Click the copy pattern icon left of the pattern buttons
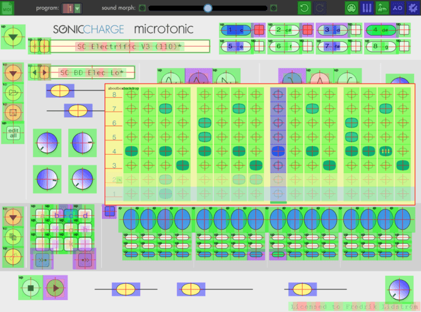The image size is (421, 312). (13, 236)
